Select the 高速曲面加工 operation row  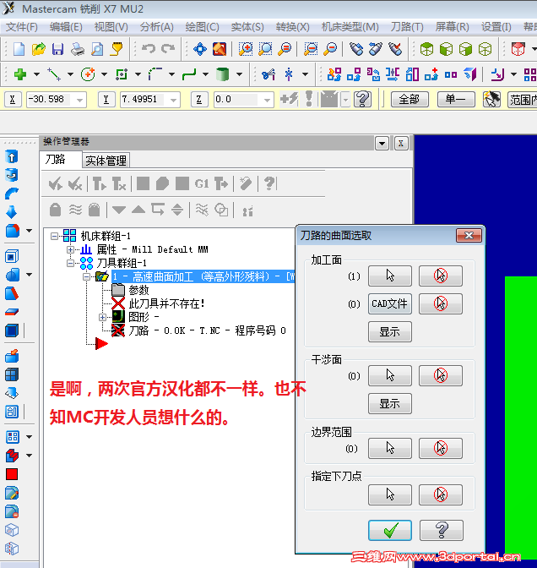(x=203, y=276)
